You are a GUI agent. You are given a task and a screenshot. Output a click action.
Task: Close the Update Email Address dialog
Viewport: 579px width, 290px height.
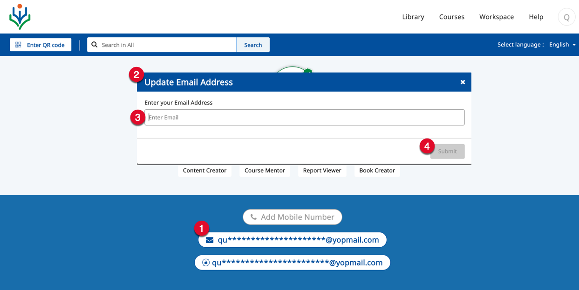coord(463,82)
